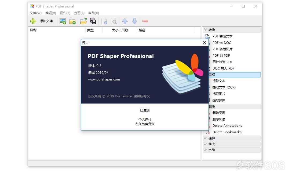This screenshot has width=289, height=173.
Task: Select 提取文本 tool
Action: click(x=219, y=81)
